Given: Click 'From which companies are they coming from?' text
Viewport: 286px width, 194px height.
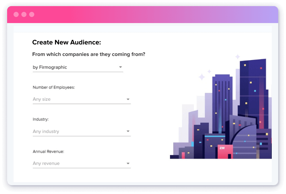Looking at the screenshot, I should (x=89, y=54).
